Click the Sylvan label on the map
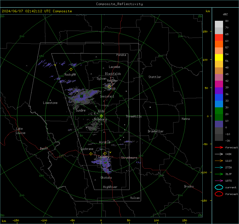239x224 pixels. [101, 79]
